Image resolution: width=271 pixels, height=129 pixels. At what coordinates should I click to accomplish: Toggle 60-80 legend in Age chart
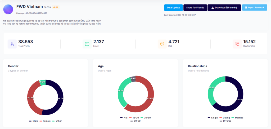(135, 121)
